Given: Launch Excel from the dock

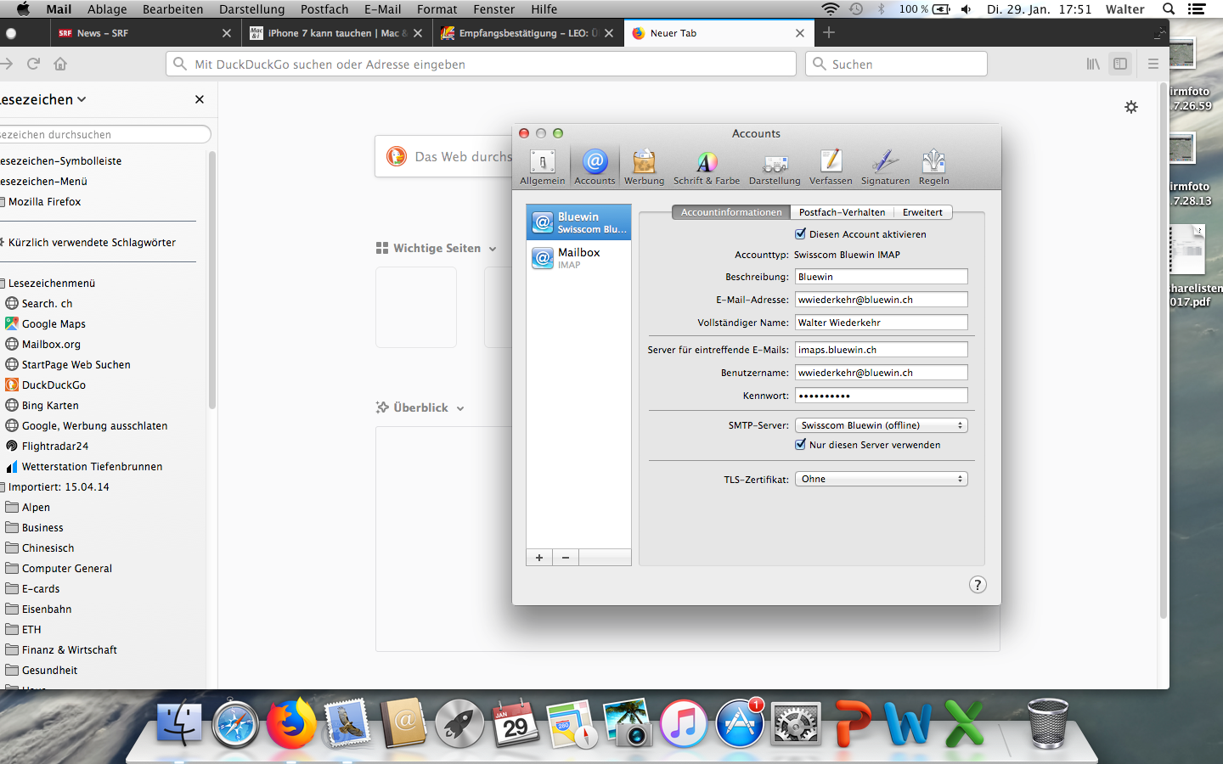Looking at the screenshot, I should click(x=964, y=723).
